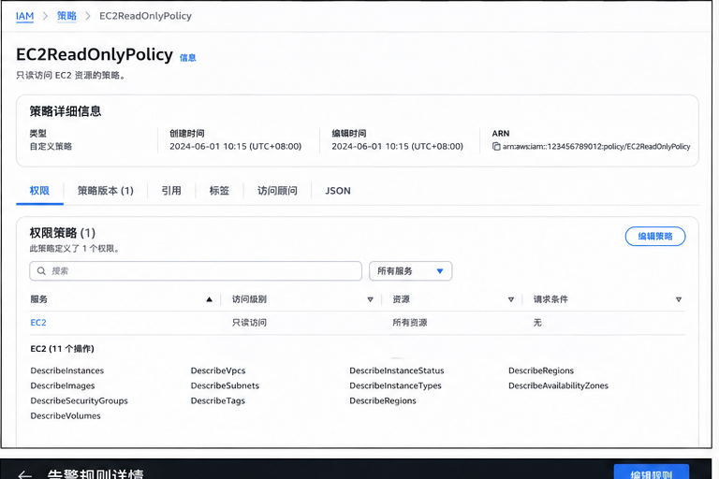
Task: Click the EC2 (11 个操作) heading
Action: [62, 349]
